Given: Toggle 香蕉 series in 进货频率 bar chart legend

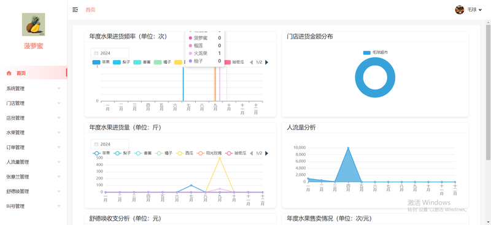Looking at the screenshot, I should 142,63.
